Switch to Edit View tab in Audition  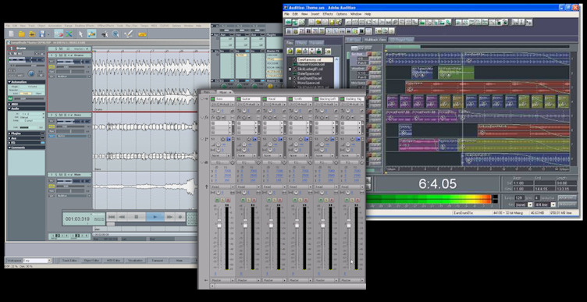coord(354,39)
